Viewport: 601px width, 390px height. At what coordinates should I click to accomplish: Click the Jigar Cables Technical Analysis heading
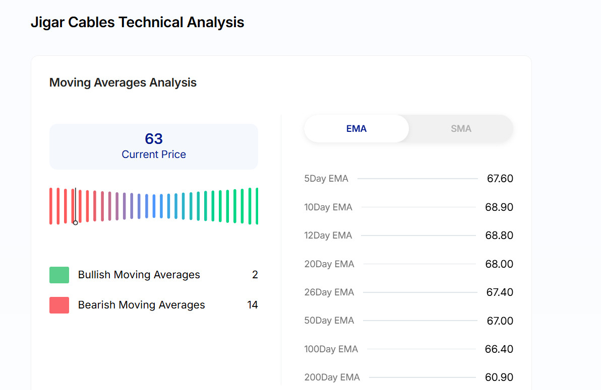pyautogui.click(x=137, y=23)
